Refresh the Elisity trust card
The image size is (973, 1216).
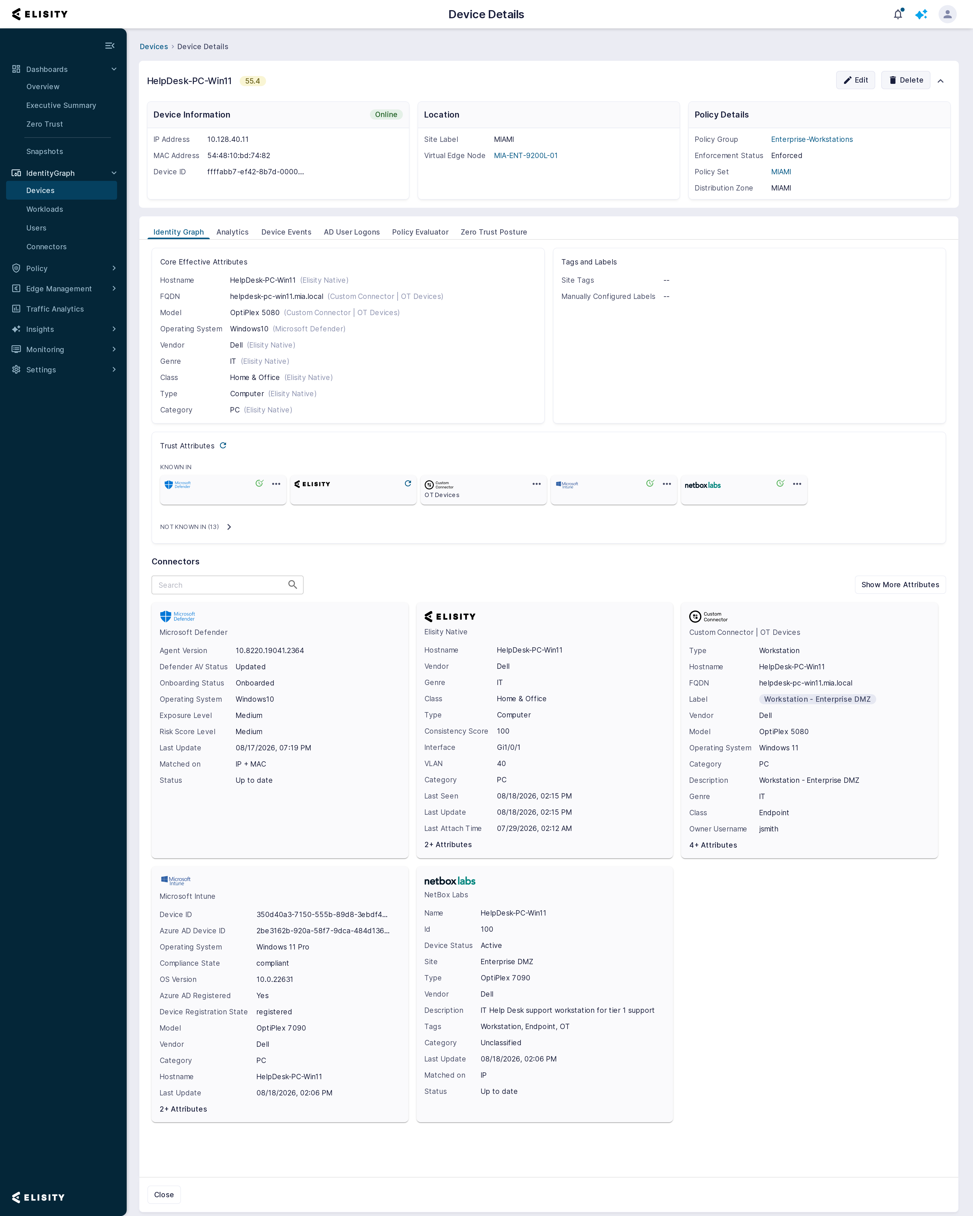pyautogui.click(x=408, y=483)
